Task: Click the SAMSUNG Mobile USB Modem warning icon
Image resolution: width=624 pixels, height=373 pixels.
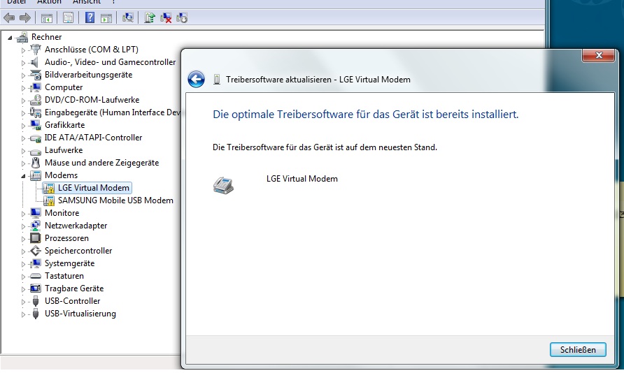Action: coord(49,200)
